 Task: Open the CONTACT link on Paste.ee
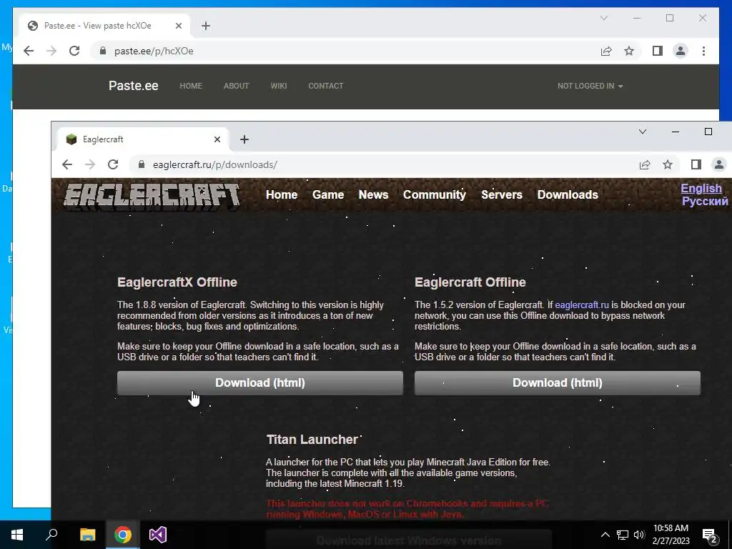pyautogui.click(x=326, y=86)
